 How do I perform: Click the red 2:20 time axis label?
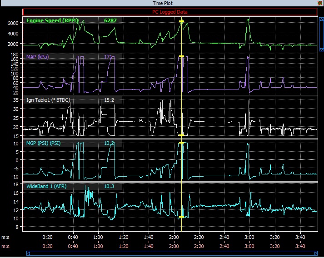[199, 246]
